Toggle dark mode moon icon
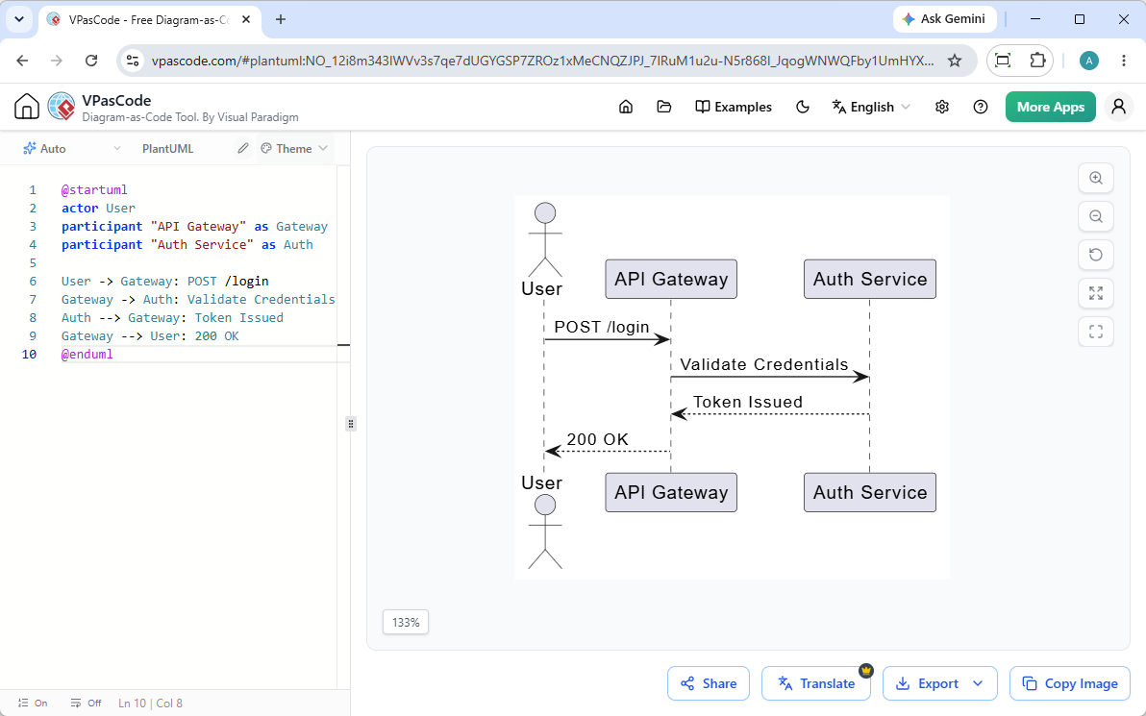 [x=803, y=107]
